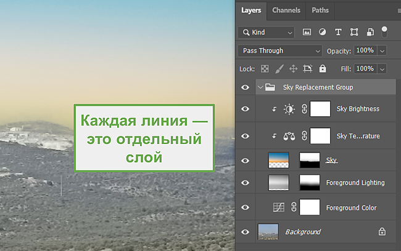Hide the Sky Brightness layer

(x=245, y=109)
